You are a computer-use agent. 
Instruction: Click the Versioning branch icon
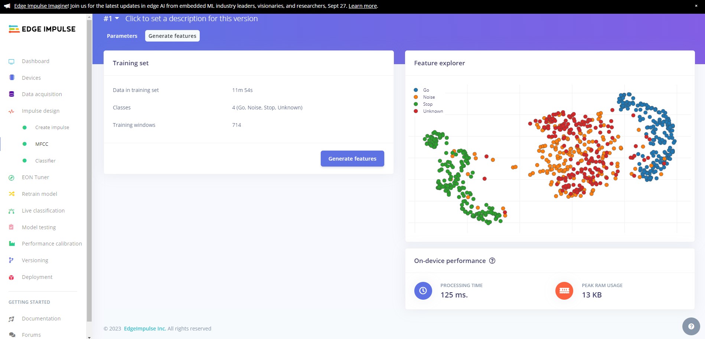[x=11, y=260]
